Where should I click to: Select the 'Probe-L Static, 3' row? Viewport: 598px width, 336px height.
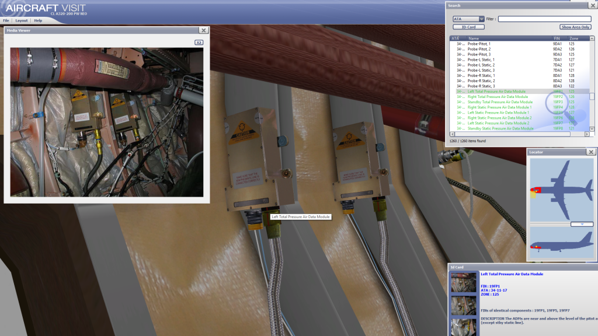pos(520,71)
